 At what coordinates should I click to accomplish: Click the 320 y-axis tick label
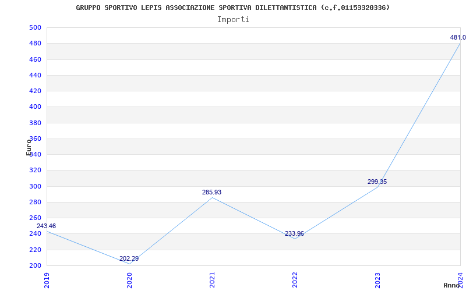pos(35,171)
